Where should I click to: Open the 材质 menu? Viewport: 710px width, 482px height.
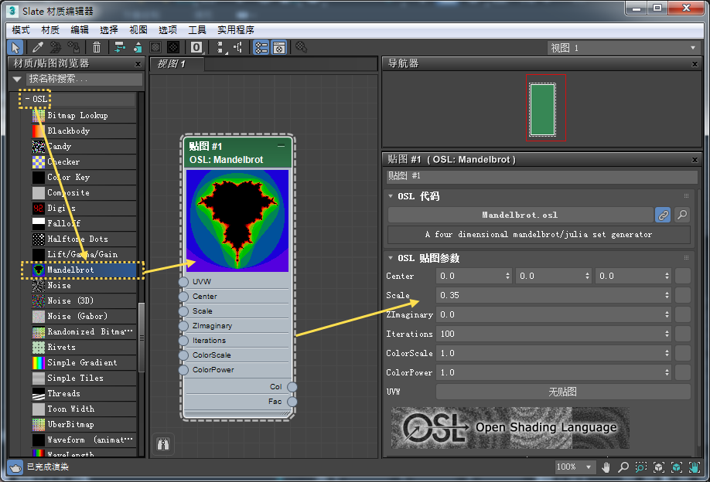point(50,30)
